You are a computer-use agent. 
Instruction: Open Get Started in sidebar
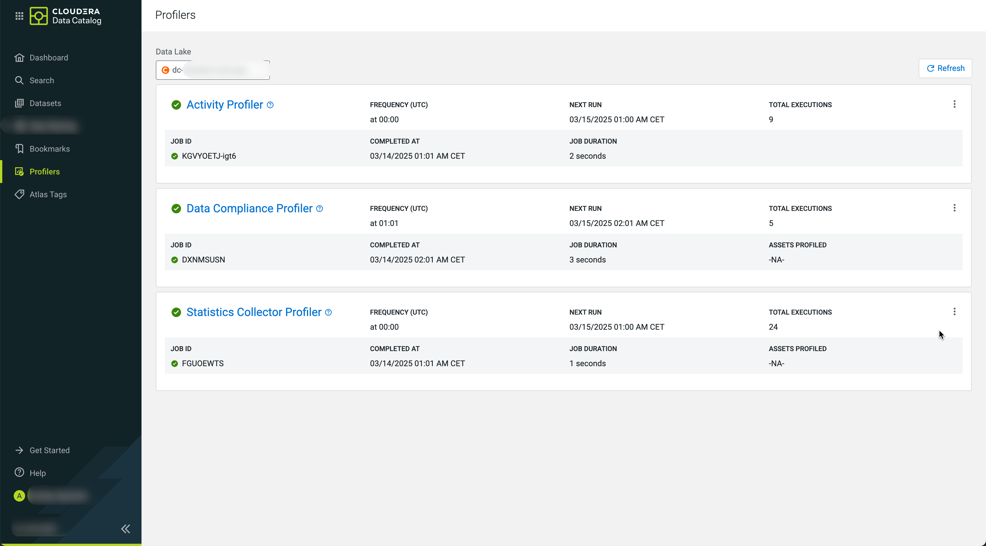(49, 451)
